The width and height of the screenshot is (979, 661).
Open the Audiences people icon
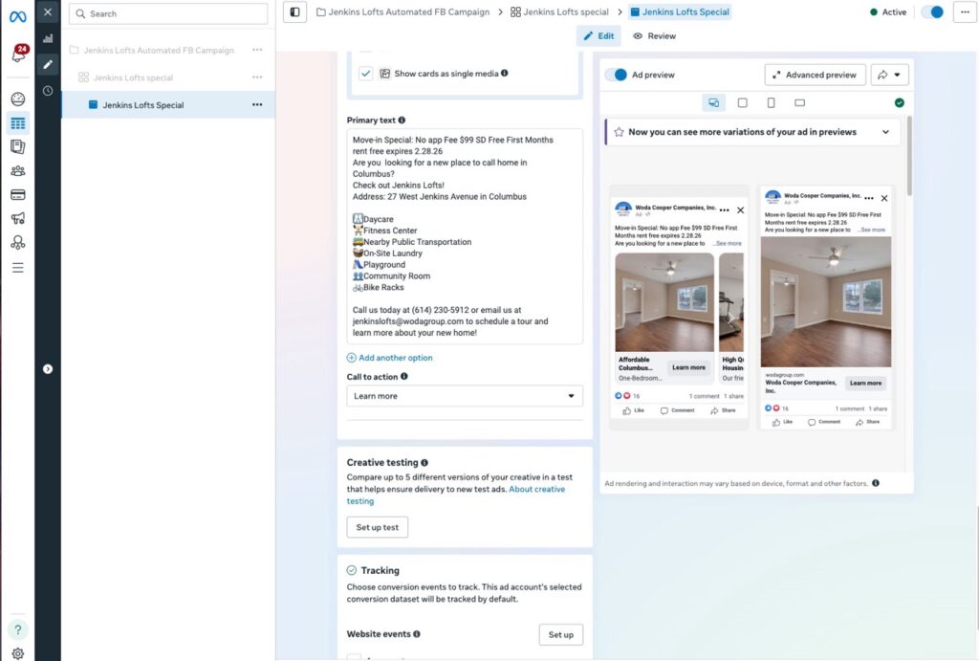(17, 170)
